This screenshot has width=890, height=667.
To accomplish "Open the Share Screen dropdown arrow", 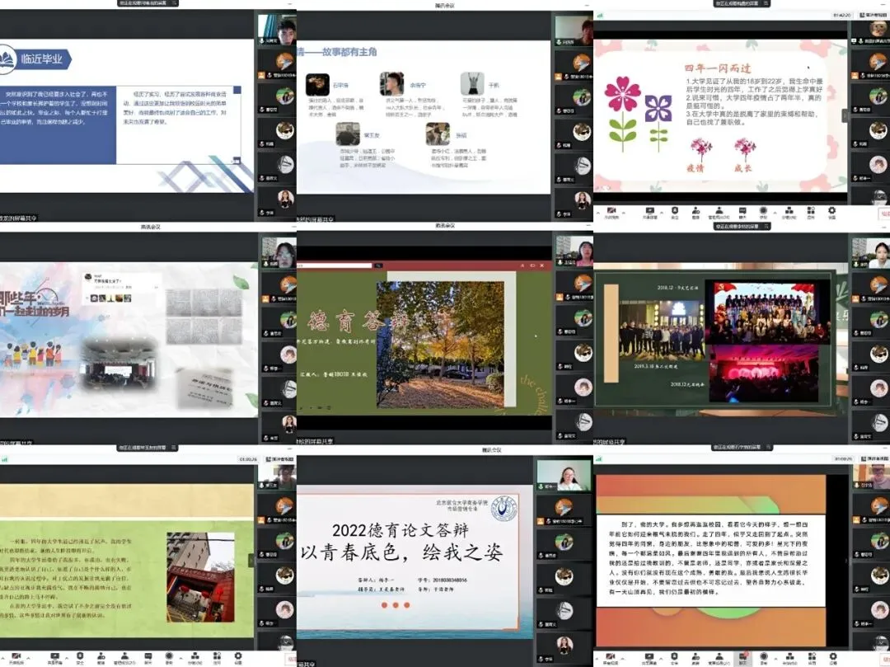I will click(65, 655).
